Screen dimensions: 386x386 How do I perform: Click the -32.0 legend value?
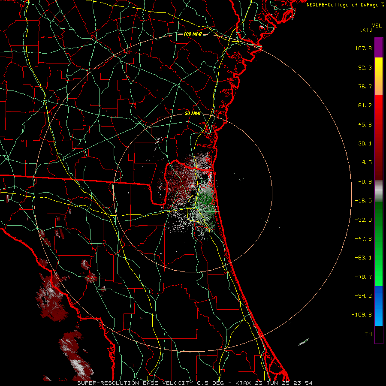[x=363, y=220]
